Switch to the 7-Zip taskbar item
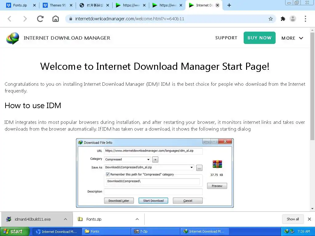Viewport: 315px width, 236px height. coord(155,231)
